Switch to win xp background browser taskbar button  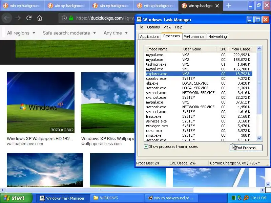pyautogui.click(x=171, y=198)
